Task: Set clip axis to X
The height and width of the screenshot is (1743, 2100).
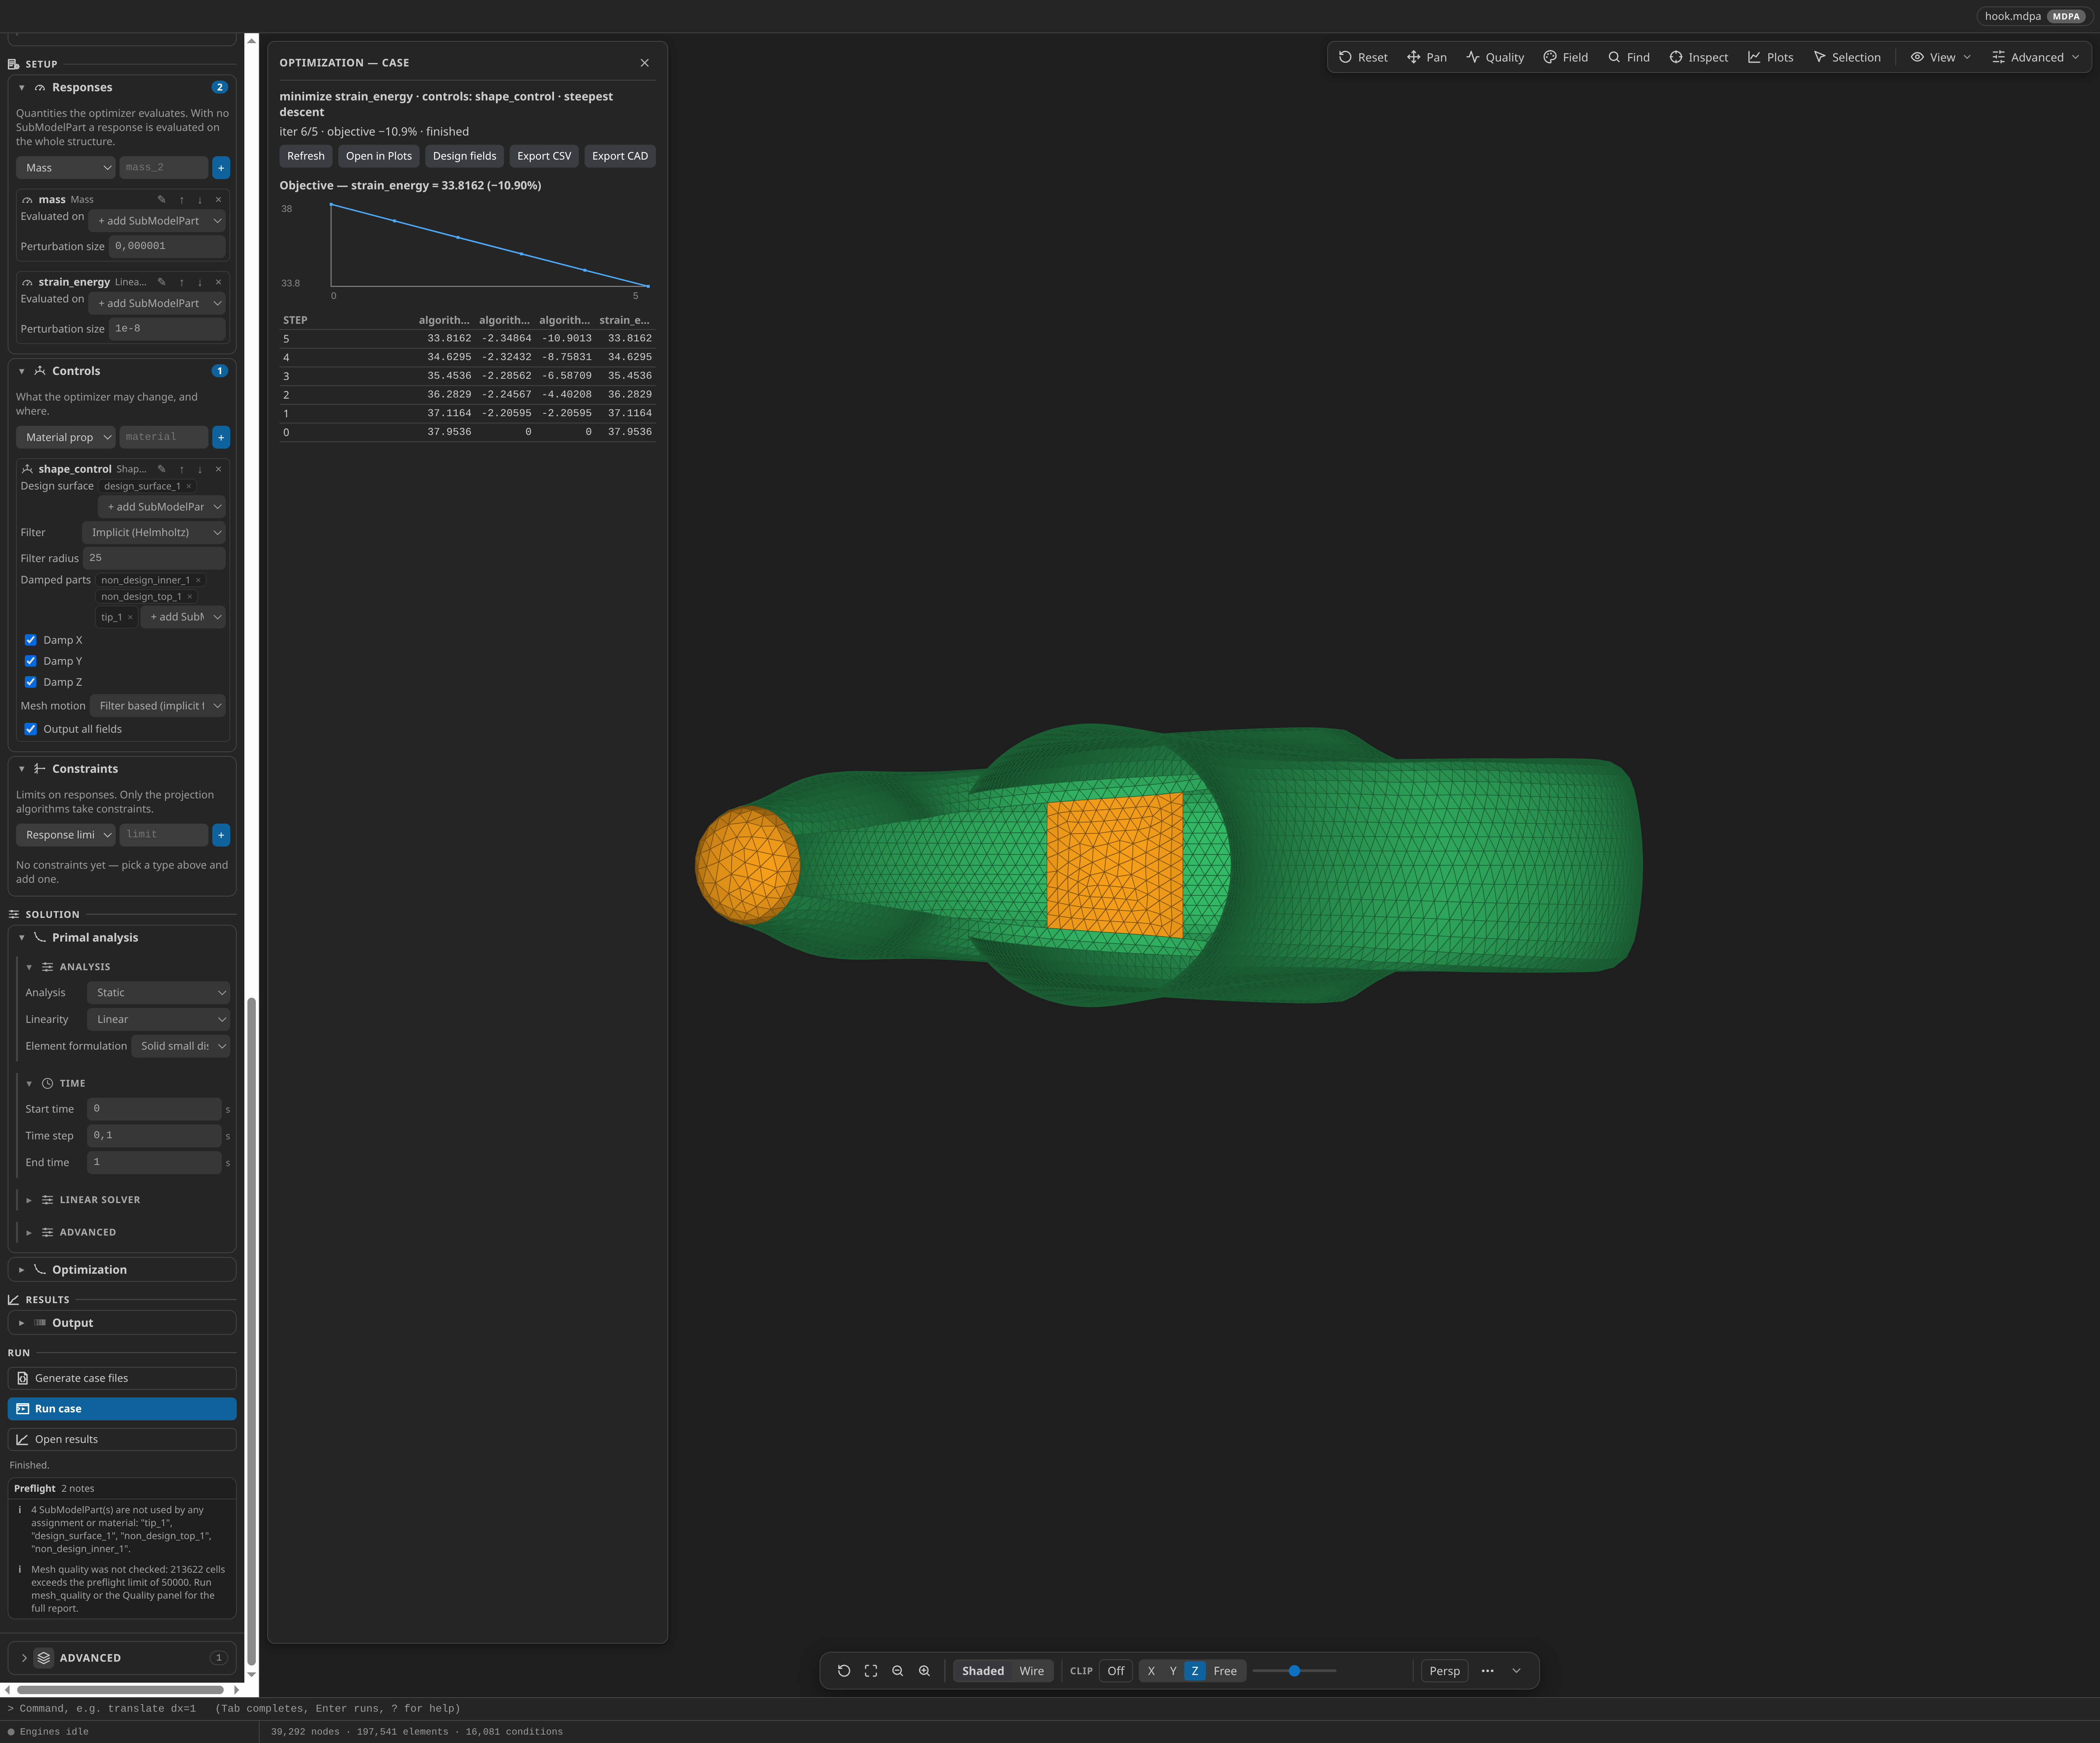Action: pyautogui.click(x=1151, y=1671)
